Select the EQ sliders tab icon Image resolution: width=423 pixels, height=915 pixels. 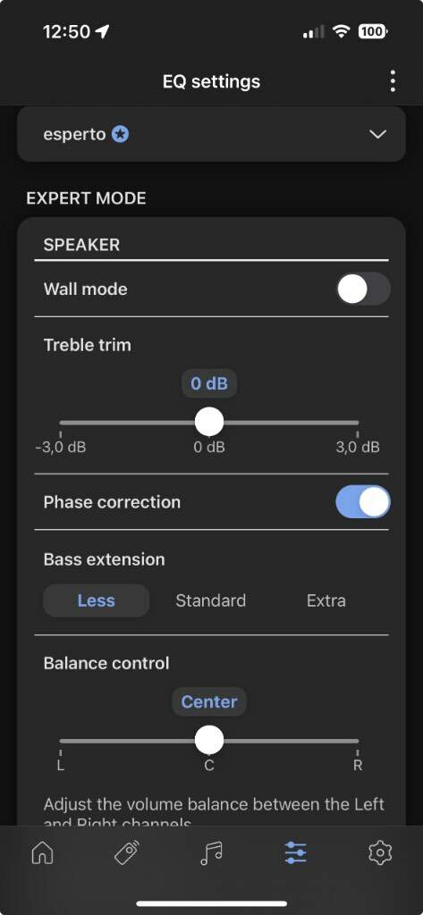coord(295,853)
